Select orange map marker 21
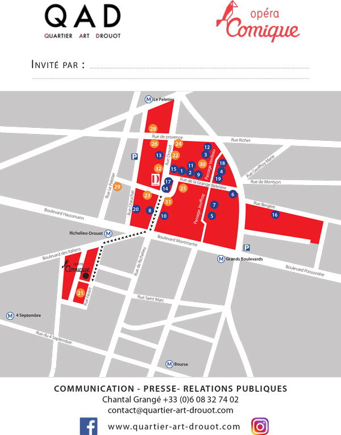Image resolution: width=341 pixels, height=435 pixels. tap(80, 293)
